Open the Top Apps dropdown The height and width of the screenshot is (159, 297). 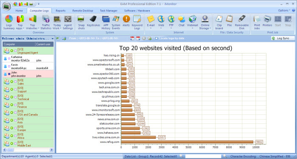coord(20,22)
